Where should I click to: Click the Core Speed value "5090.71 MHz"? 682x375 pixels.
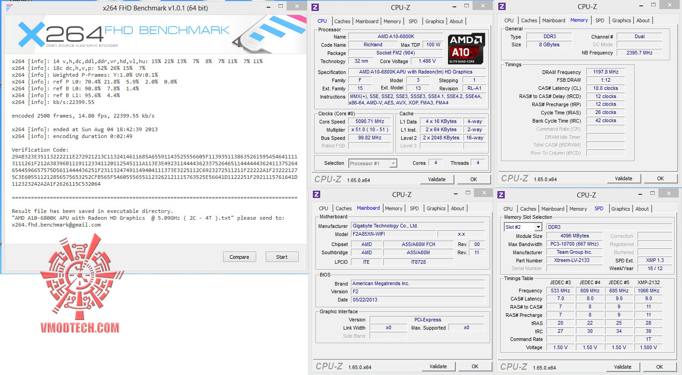(x=370, y=122)
